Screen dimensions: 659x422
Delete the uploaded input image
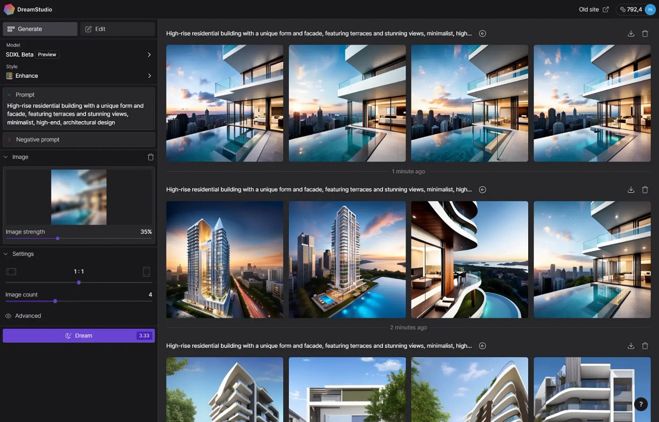click(151, 157)
